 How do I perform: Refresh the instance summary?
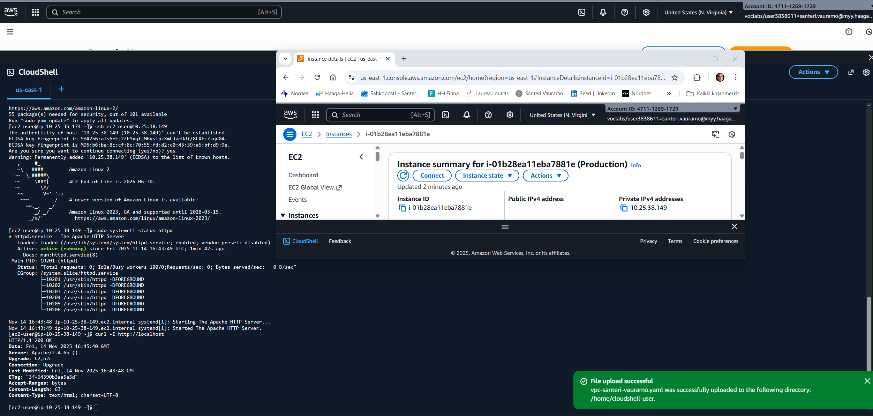coord(403,176)
